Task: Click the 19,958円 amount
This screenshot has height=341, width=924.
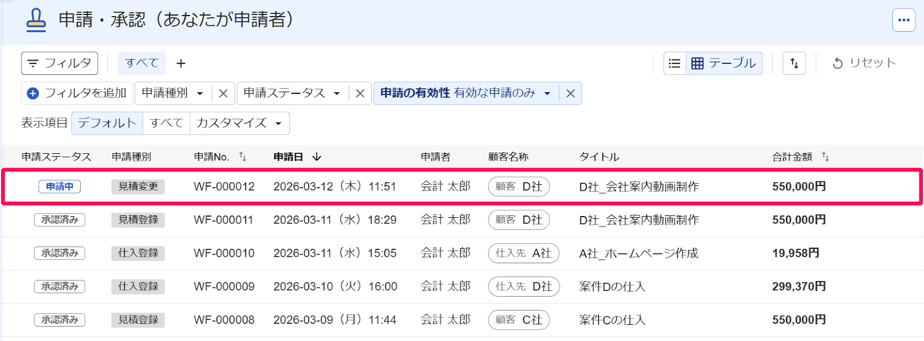Action: (x=796, y=253)
